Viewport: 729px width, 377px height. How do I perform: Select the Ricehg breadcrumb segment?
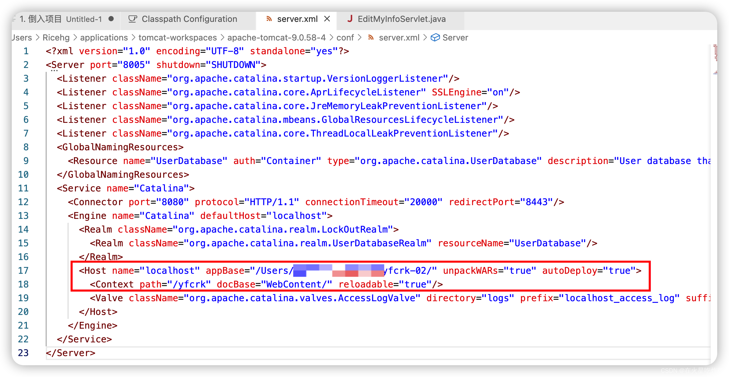point(56,38)
